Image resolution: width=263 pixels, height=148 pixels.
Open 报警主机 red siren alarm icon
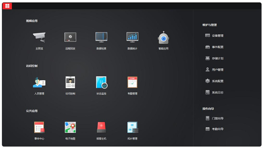pos(101,127)
